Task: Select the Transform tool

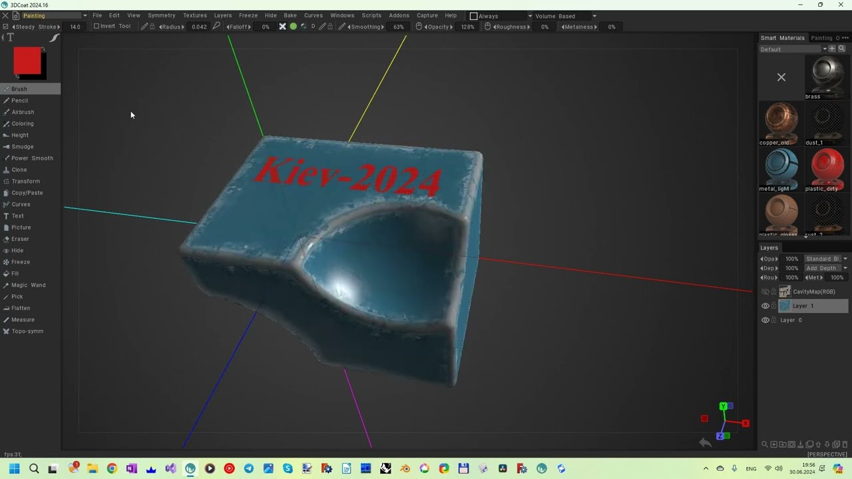Action: click(30, 181)
